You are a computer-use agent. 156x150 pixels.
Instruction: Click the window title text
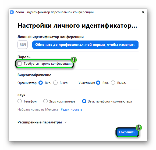(x=54, y=12)
